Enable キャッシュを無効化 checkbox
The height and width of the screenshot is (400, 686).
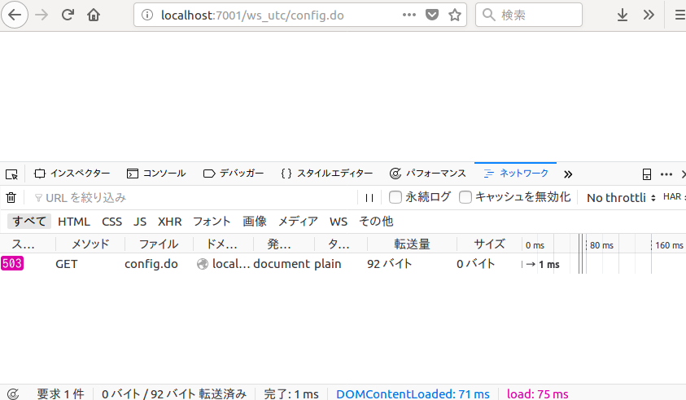(x=465, y=197)
